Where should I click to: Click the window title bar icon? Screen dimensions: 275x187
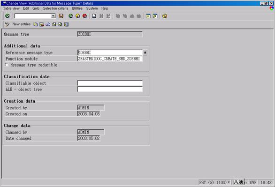click(4, 3)
